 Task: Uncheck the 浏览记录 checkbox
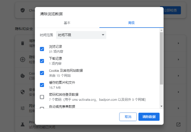tap(42, 49)
